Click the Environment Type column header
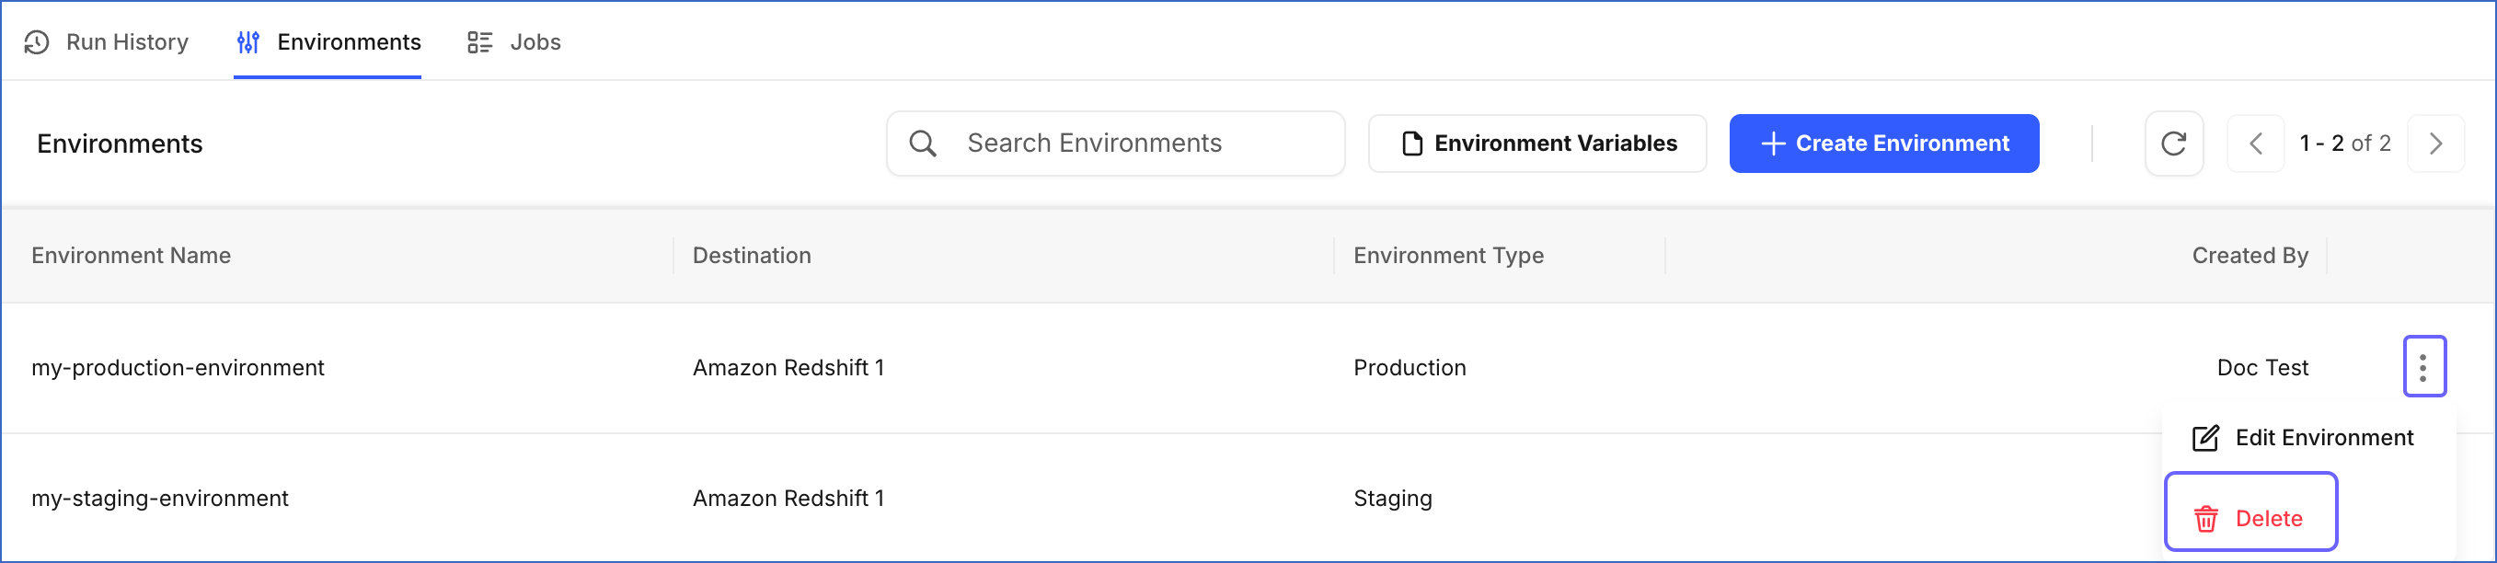This screenshot has width=2497, height=563. click(1449, 256)
